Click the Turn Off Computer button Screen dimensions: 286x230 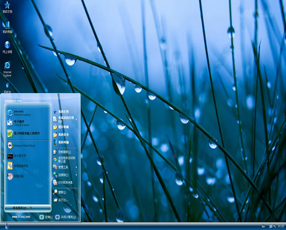coord(66,217)
